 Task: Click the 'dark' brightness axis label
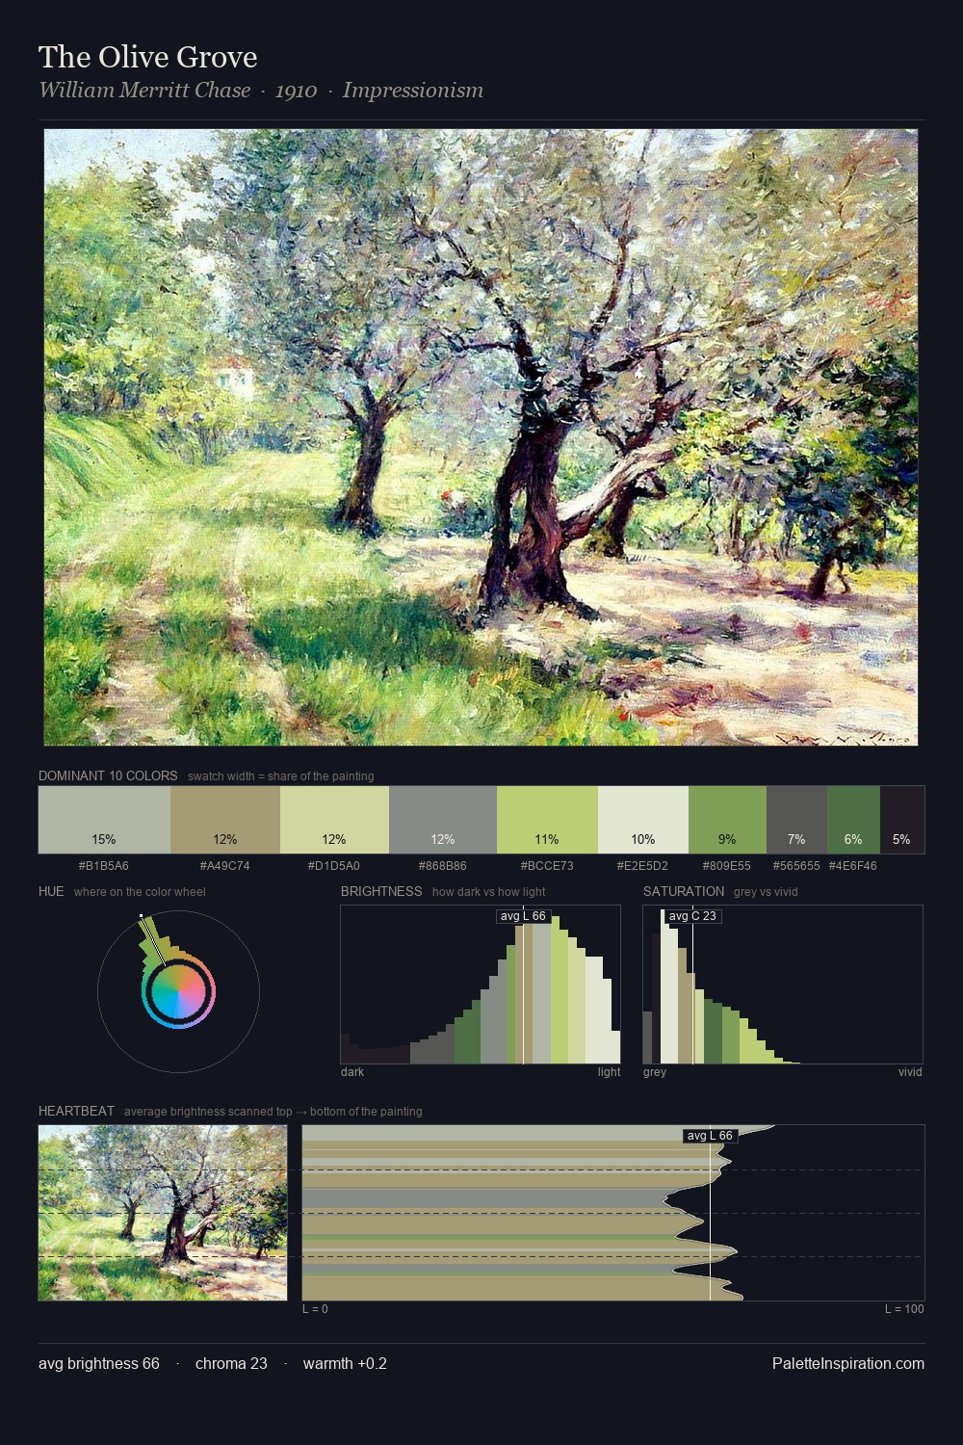pyautogui.click(x=352, y=1072)
